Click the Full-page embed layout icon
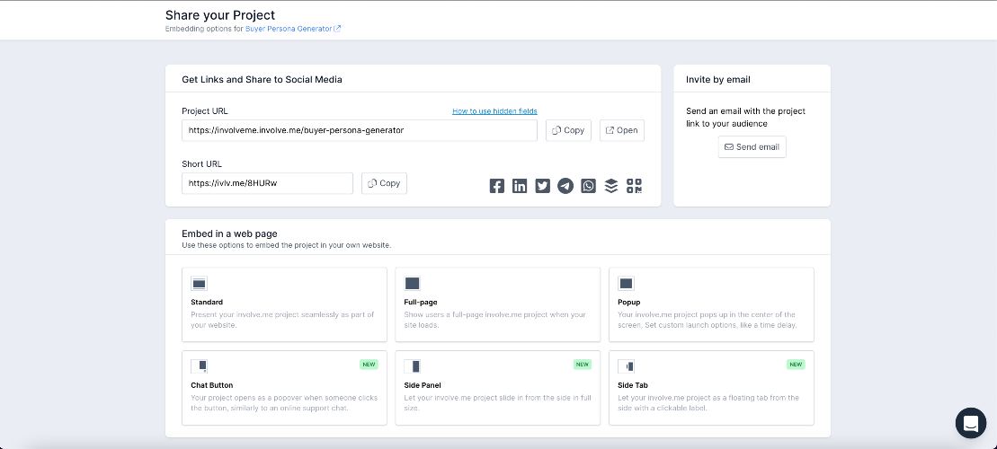Viewport: 997px width, 449px height. 412,283
